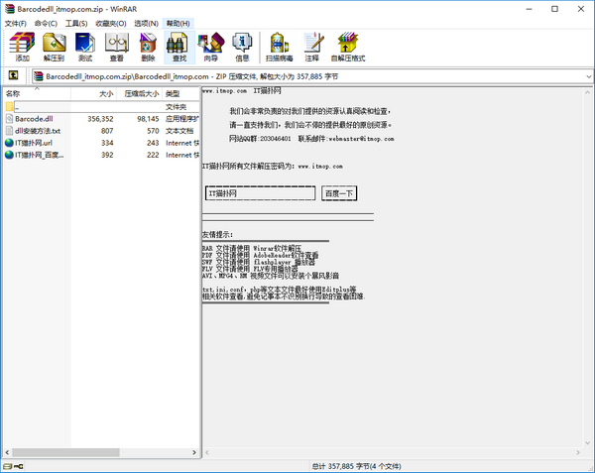595x473 pixels.
Task: Click the parent folder icon in list
Action: 10,106
